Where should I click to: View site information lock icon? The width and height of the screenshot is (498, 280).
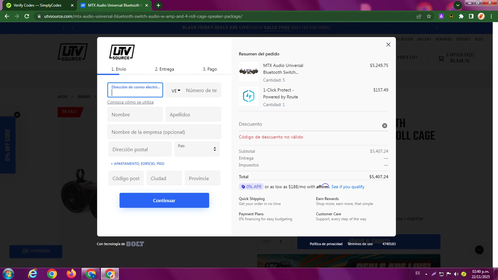(39, 16)
